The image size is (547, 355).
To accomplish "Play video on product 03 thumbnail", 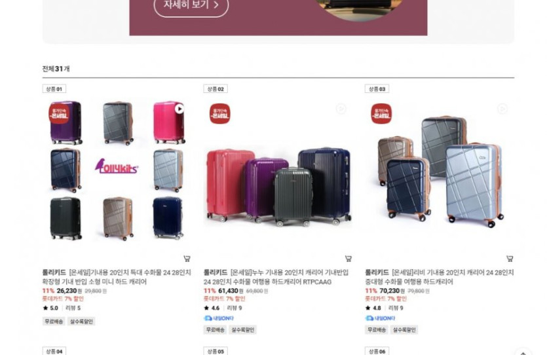I will pos(502,109).
